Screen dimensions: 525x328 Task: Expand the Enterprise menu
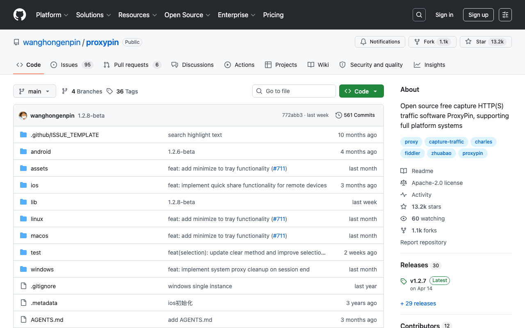[x=236, y=15]
